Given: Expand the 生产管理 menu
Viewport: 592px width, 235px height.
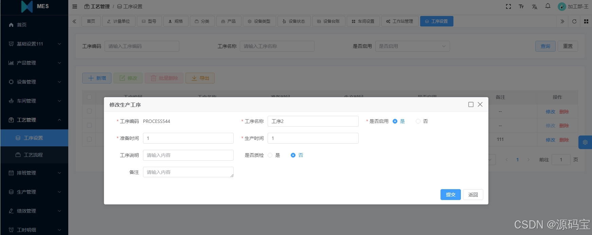Looking at the screenshot, I should tap(59, 192).
